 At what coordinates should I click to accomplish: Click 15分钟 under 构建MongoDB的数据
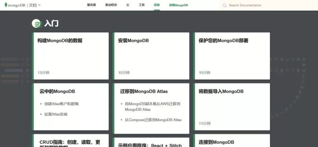[x=43, y=73]
